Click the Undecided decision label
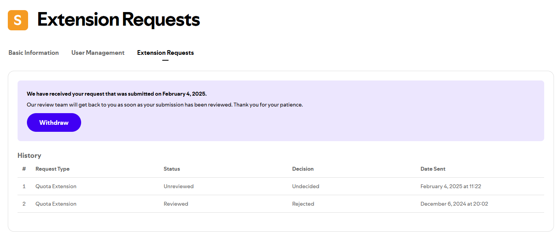Screen dimensions: 559x236 pyautogui.click(x=305, y=186)
